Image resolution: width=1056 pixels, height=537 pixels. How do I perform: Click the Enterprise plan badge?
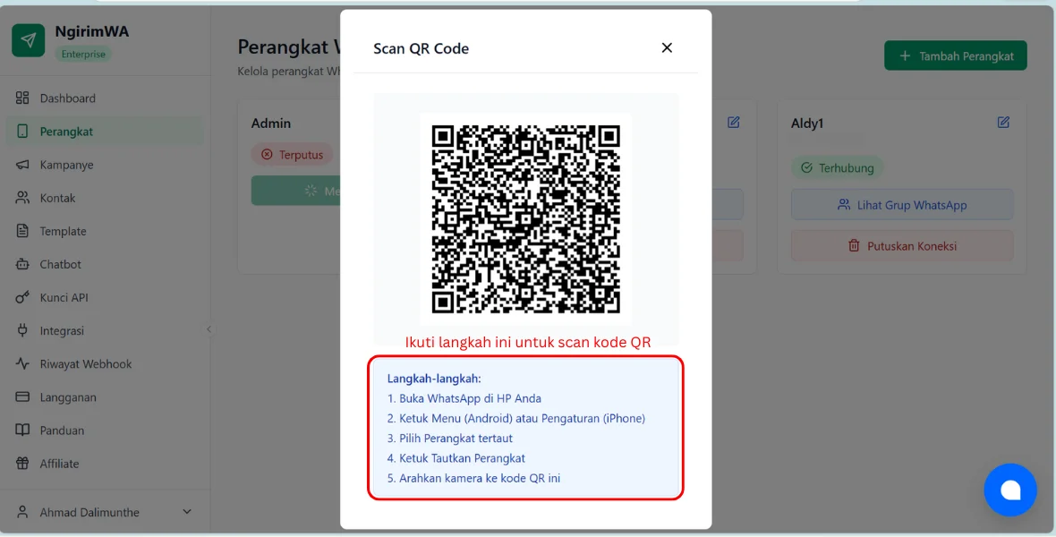tap(83, 55)
